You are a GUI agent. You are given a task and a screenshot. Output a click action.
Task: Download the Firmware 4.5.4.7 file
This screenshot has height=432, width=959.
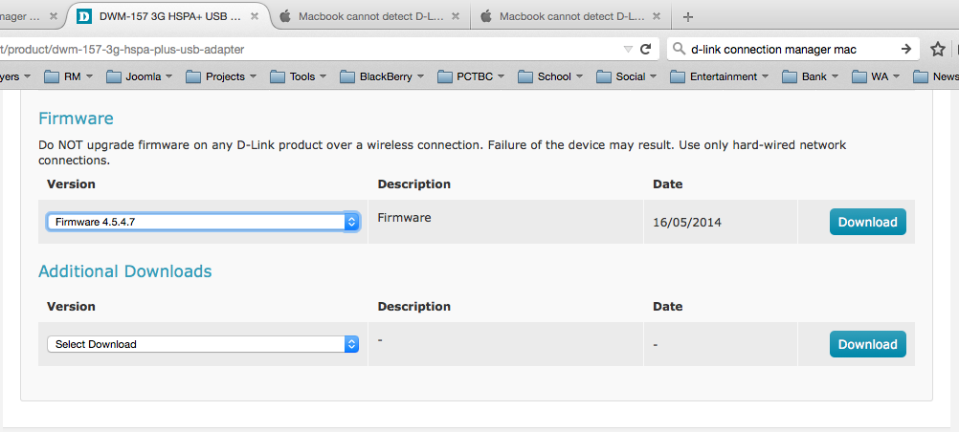click(x=867, y=222)
